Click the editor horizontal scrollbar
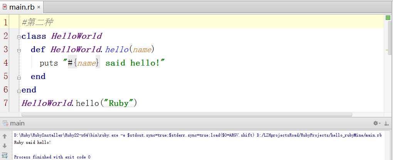393x160 pixels. 187,115
